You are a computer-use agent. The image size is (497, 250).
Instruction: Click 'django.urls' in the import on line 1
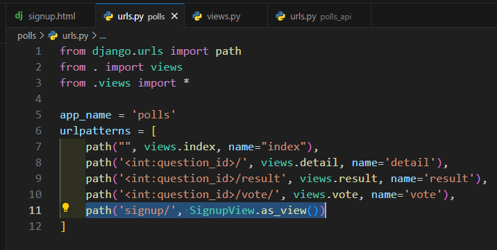pyautogui.click(x=128, y=51)
